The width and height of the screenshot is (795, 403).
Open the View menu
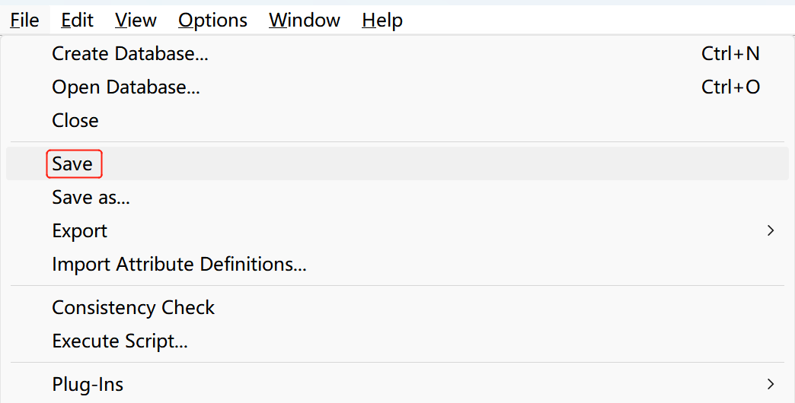(x=136, y=21)
